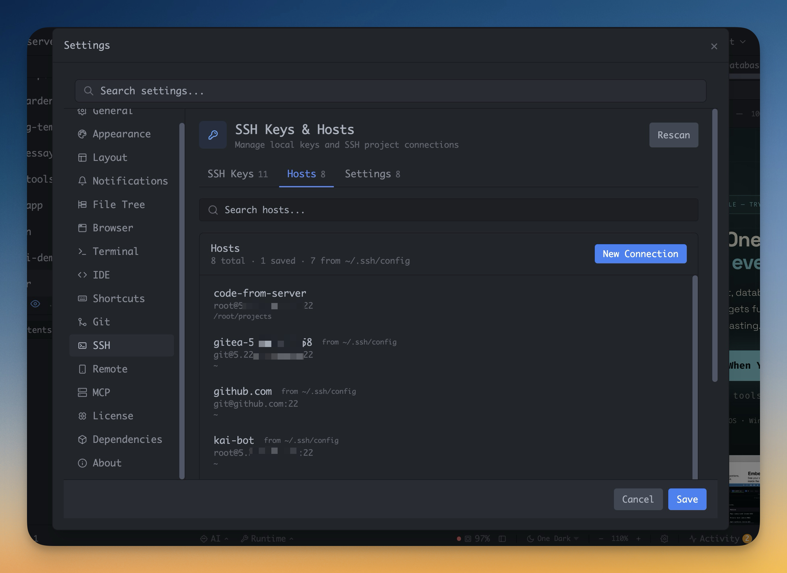
Task: Switch to the Settings 8 tab
Action: (372, 174)
